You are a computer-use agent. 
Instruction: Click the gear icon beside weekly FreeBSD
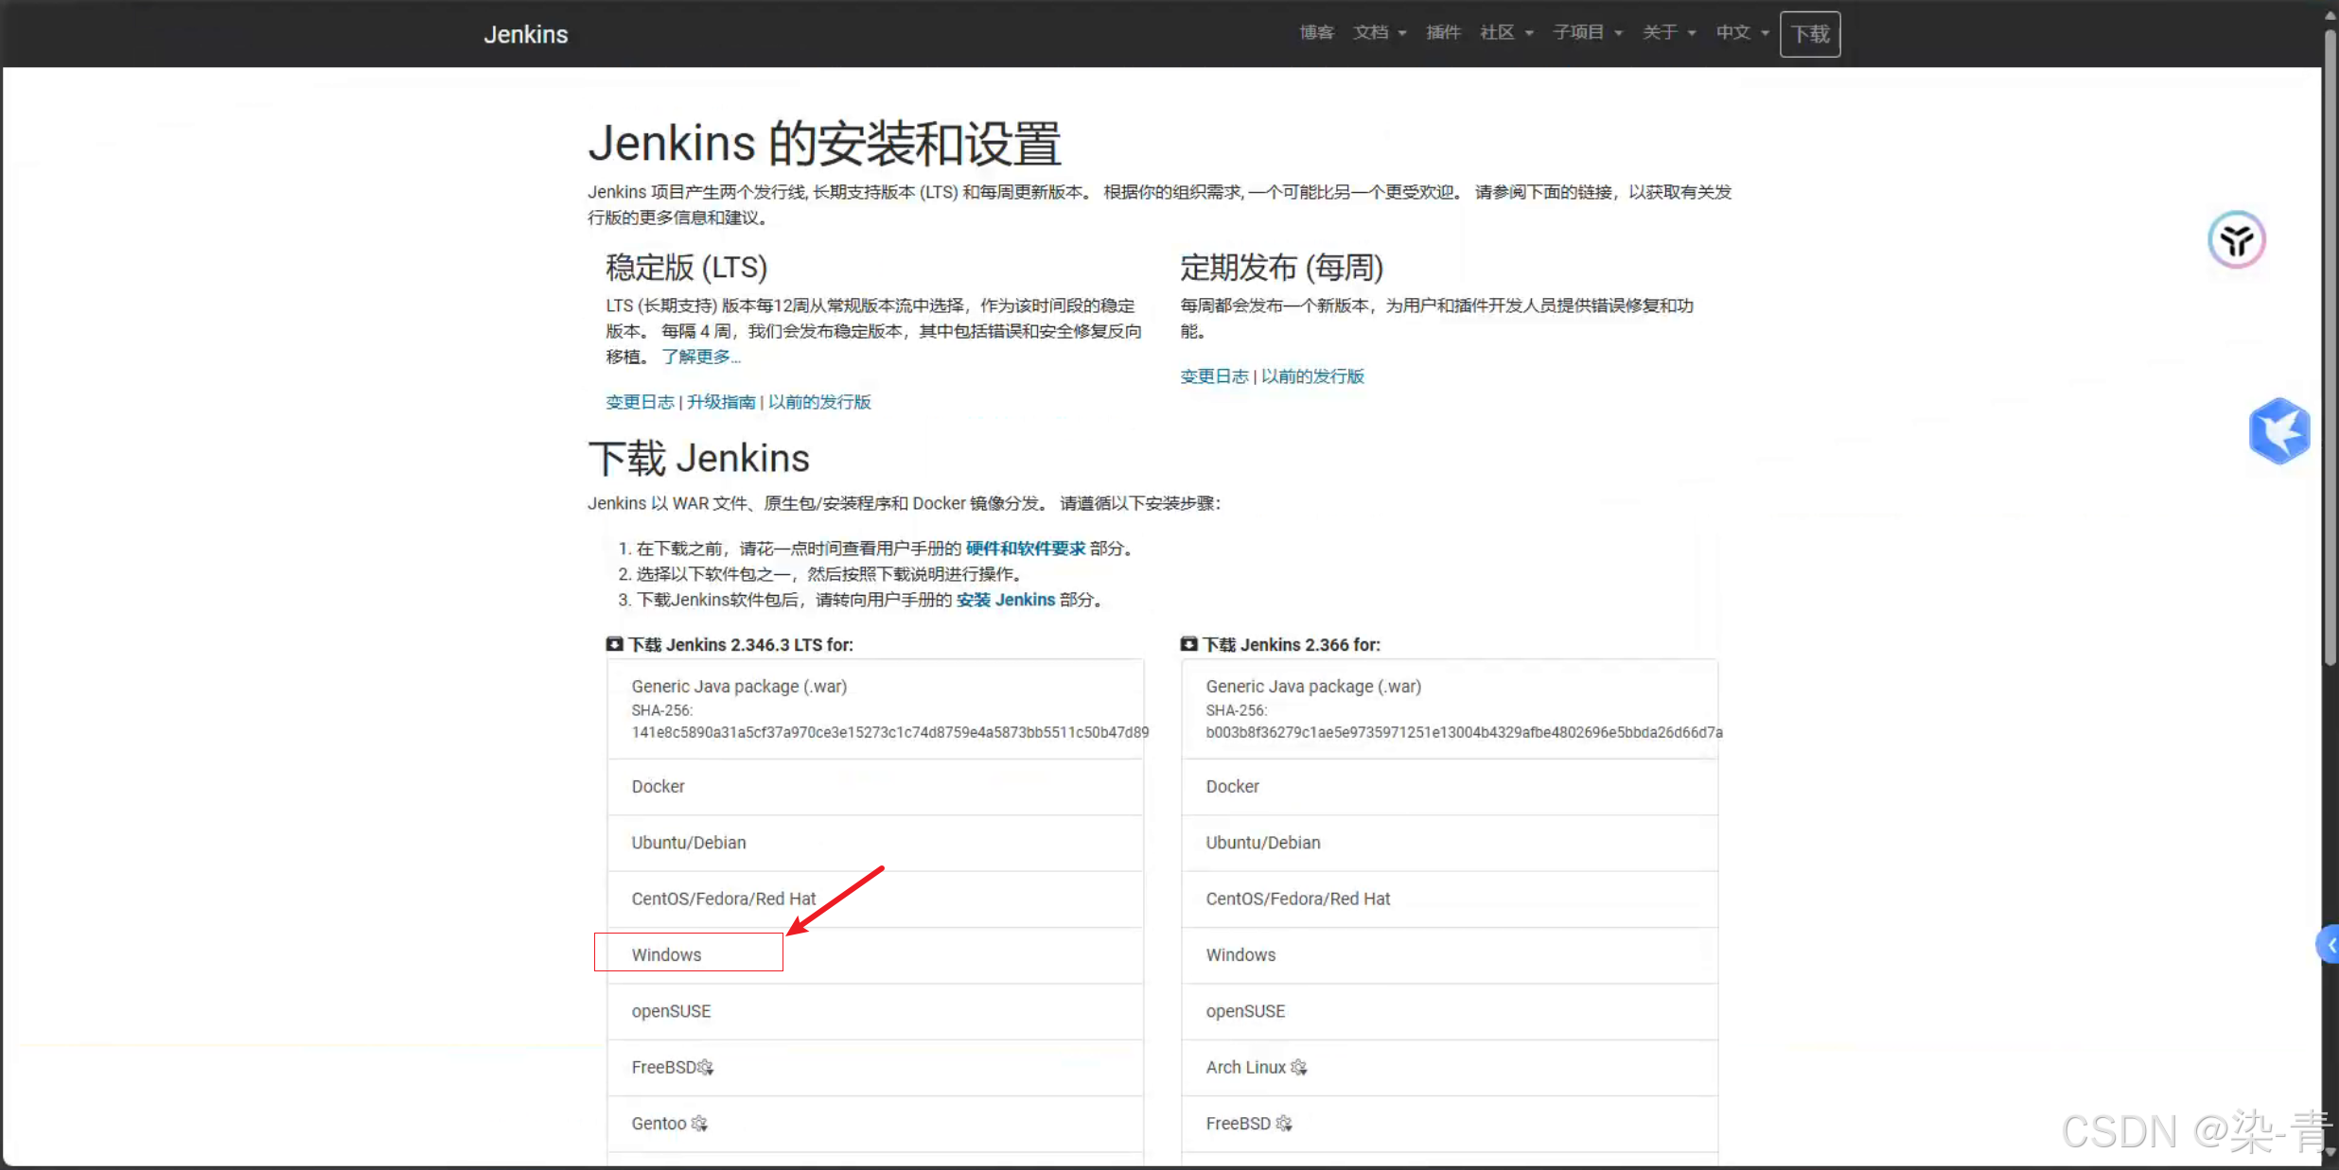(1284, 1123)
